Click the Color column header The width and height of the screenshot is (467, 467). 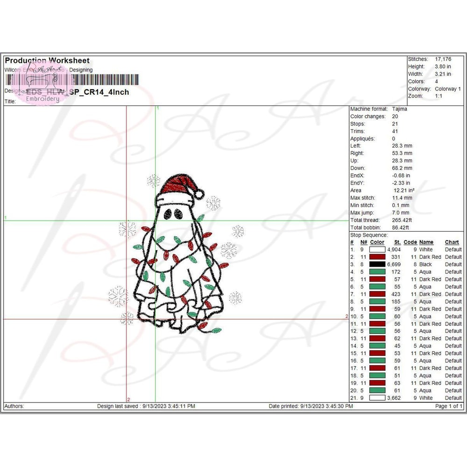coord(377,242)
